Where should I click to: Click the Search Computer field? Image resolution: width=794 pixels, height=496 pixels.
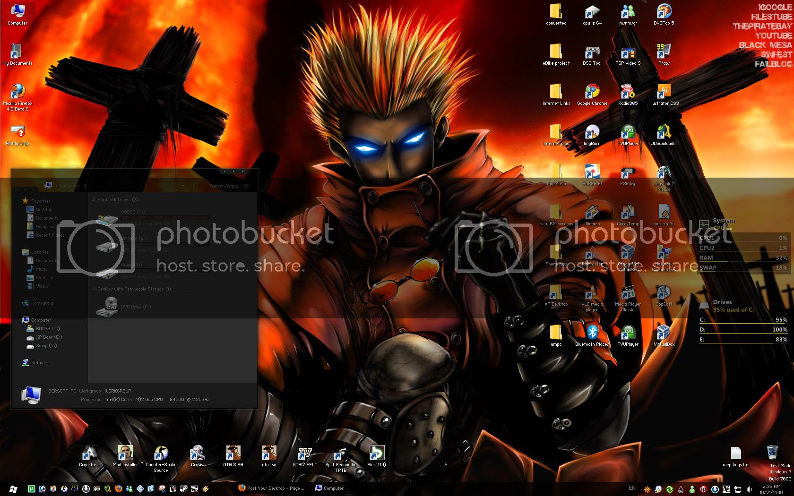pos(225,186)
